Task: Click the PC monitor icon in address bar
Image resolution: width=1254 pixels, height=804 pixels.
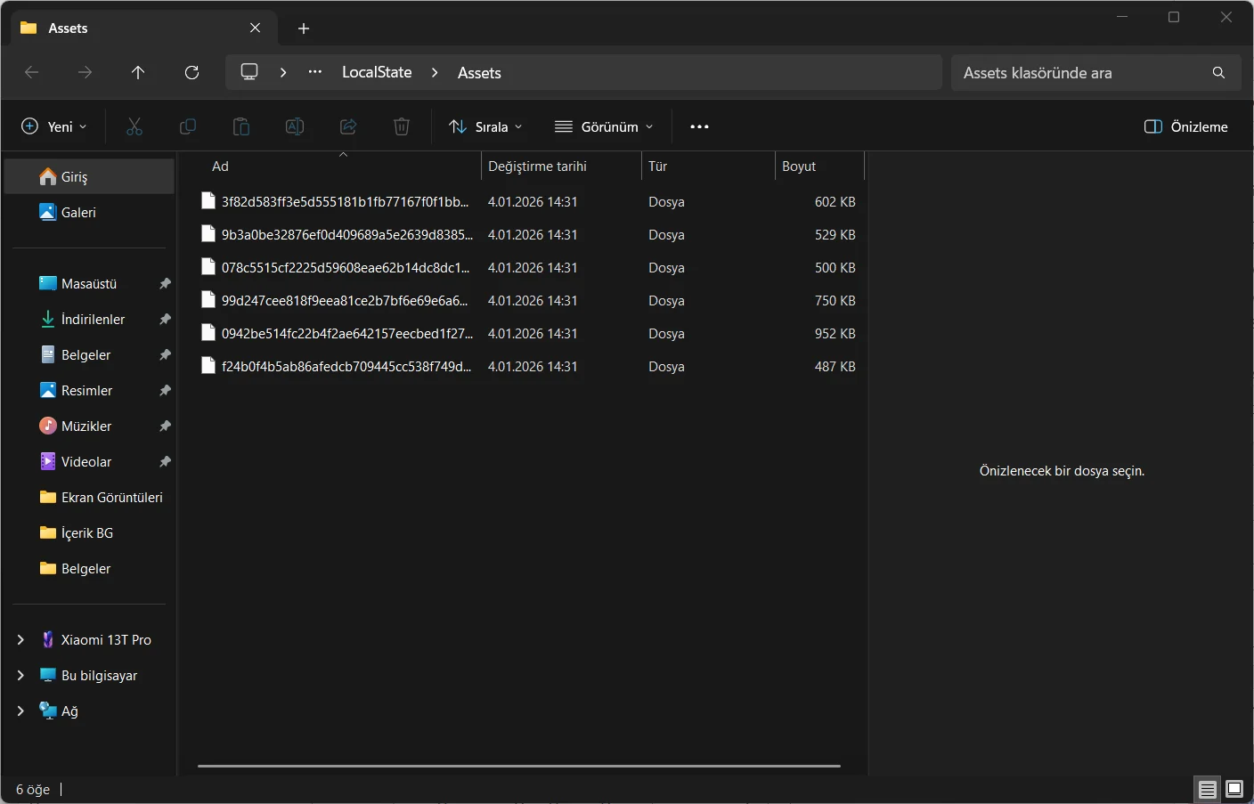Action: (x=249, y=72)
